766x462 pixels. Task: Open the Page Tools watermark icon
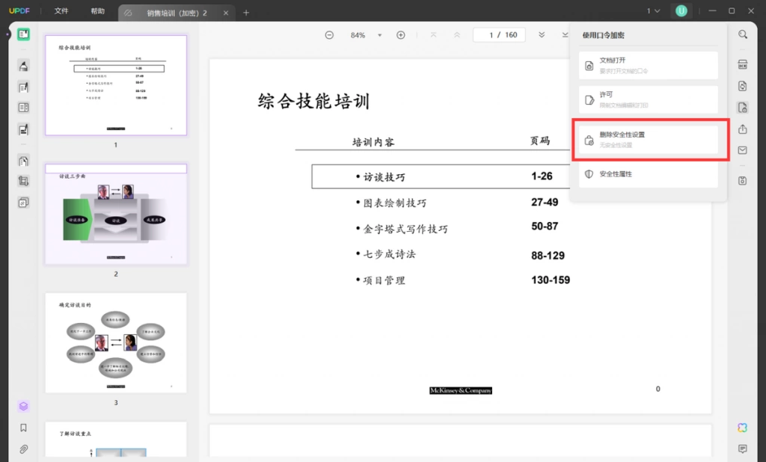click(x=23, y=202)
